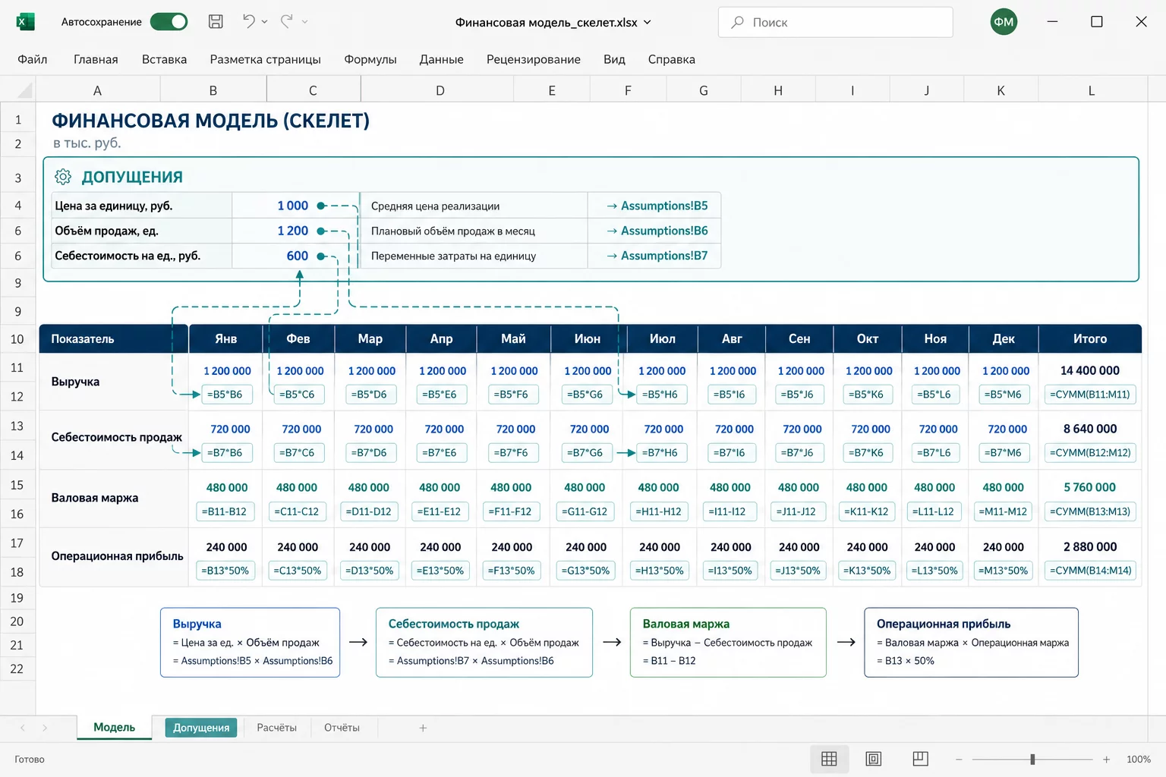Click the Янв column header
The height and width of the screenshot is (777, 1166).
click(x=225, y=338)
